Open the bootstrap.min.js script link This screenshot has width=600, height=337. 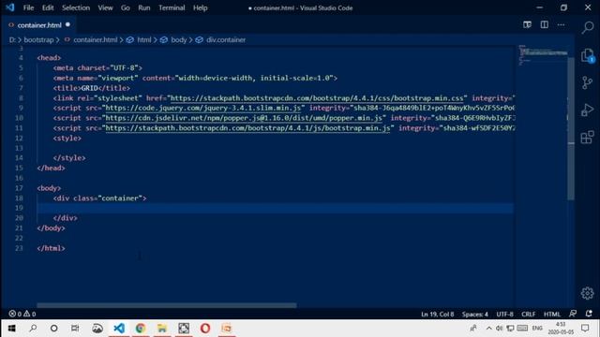coord(247,128)
